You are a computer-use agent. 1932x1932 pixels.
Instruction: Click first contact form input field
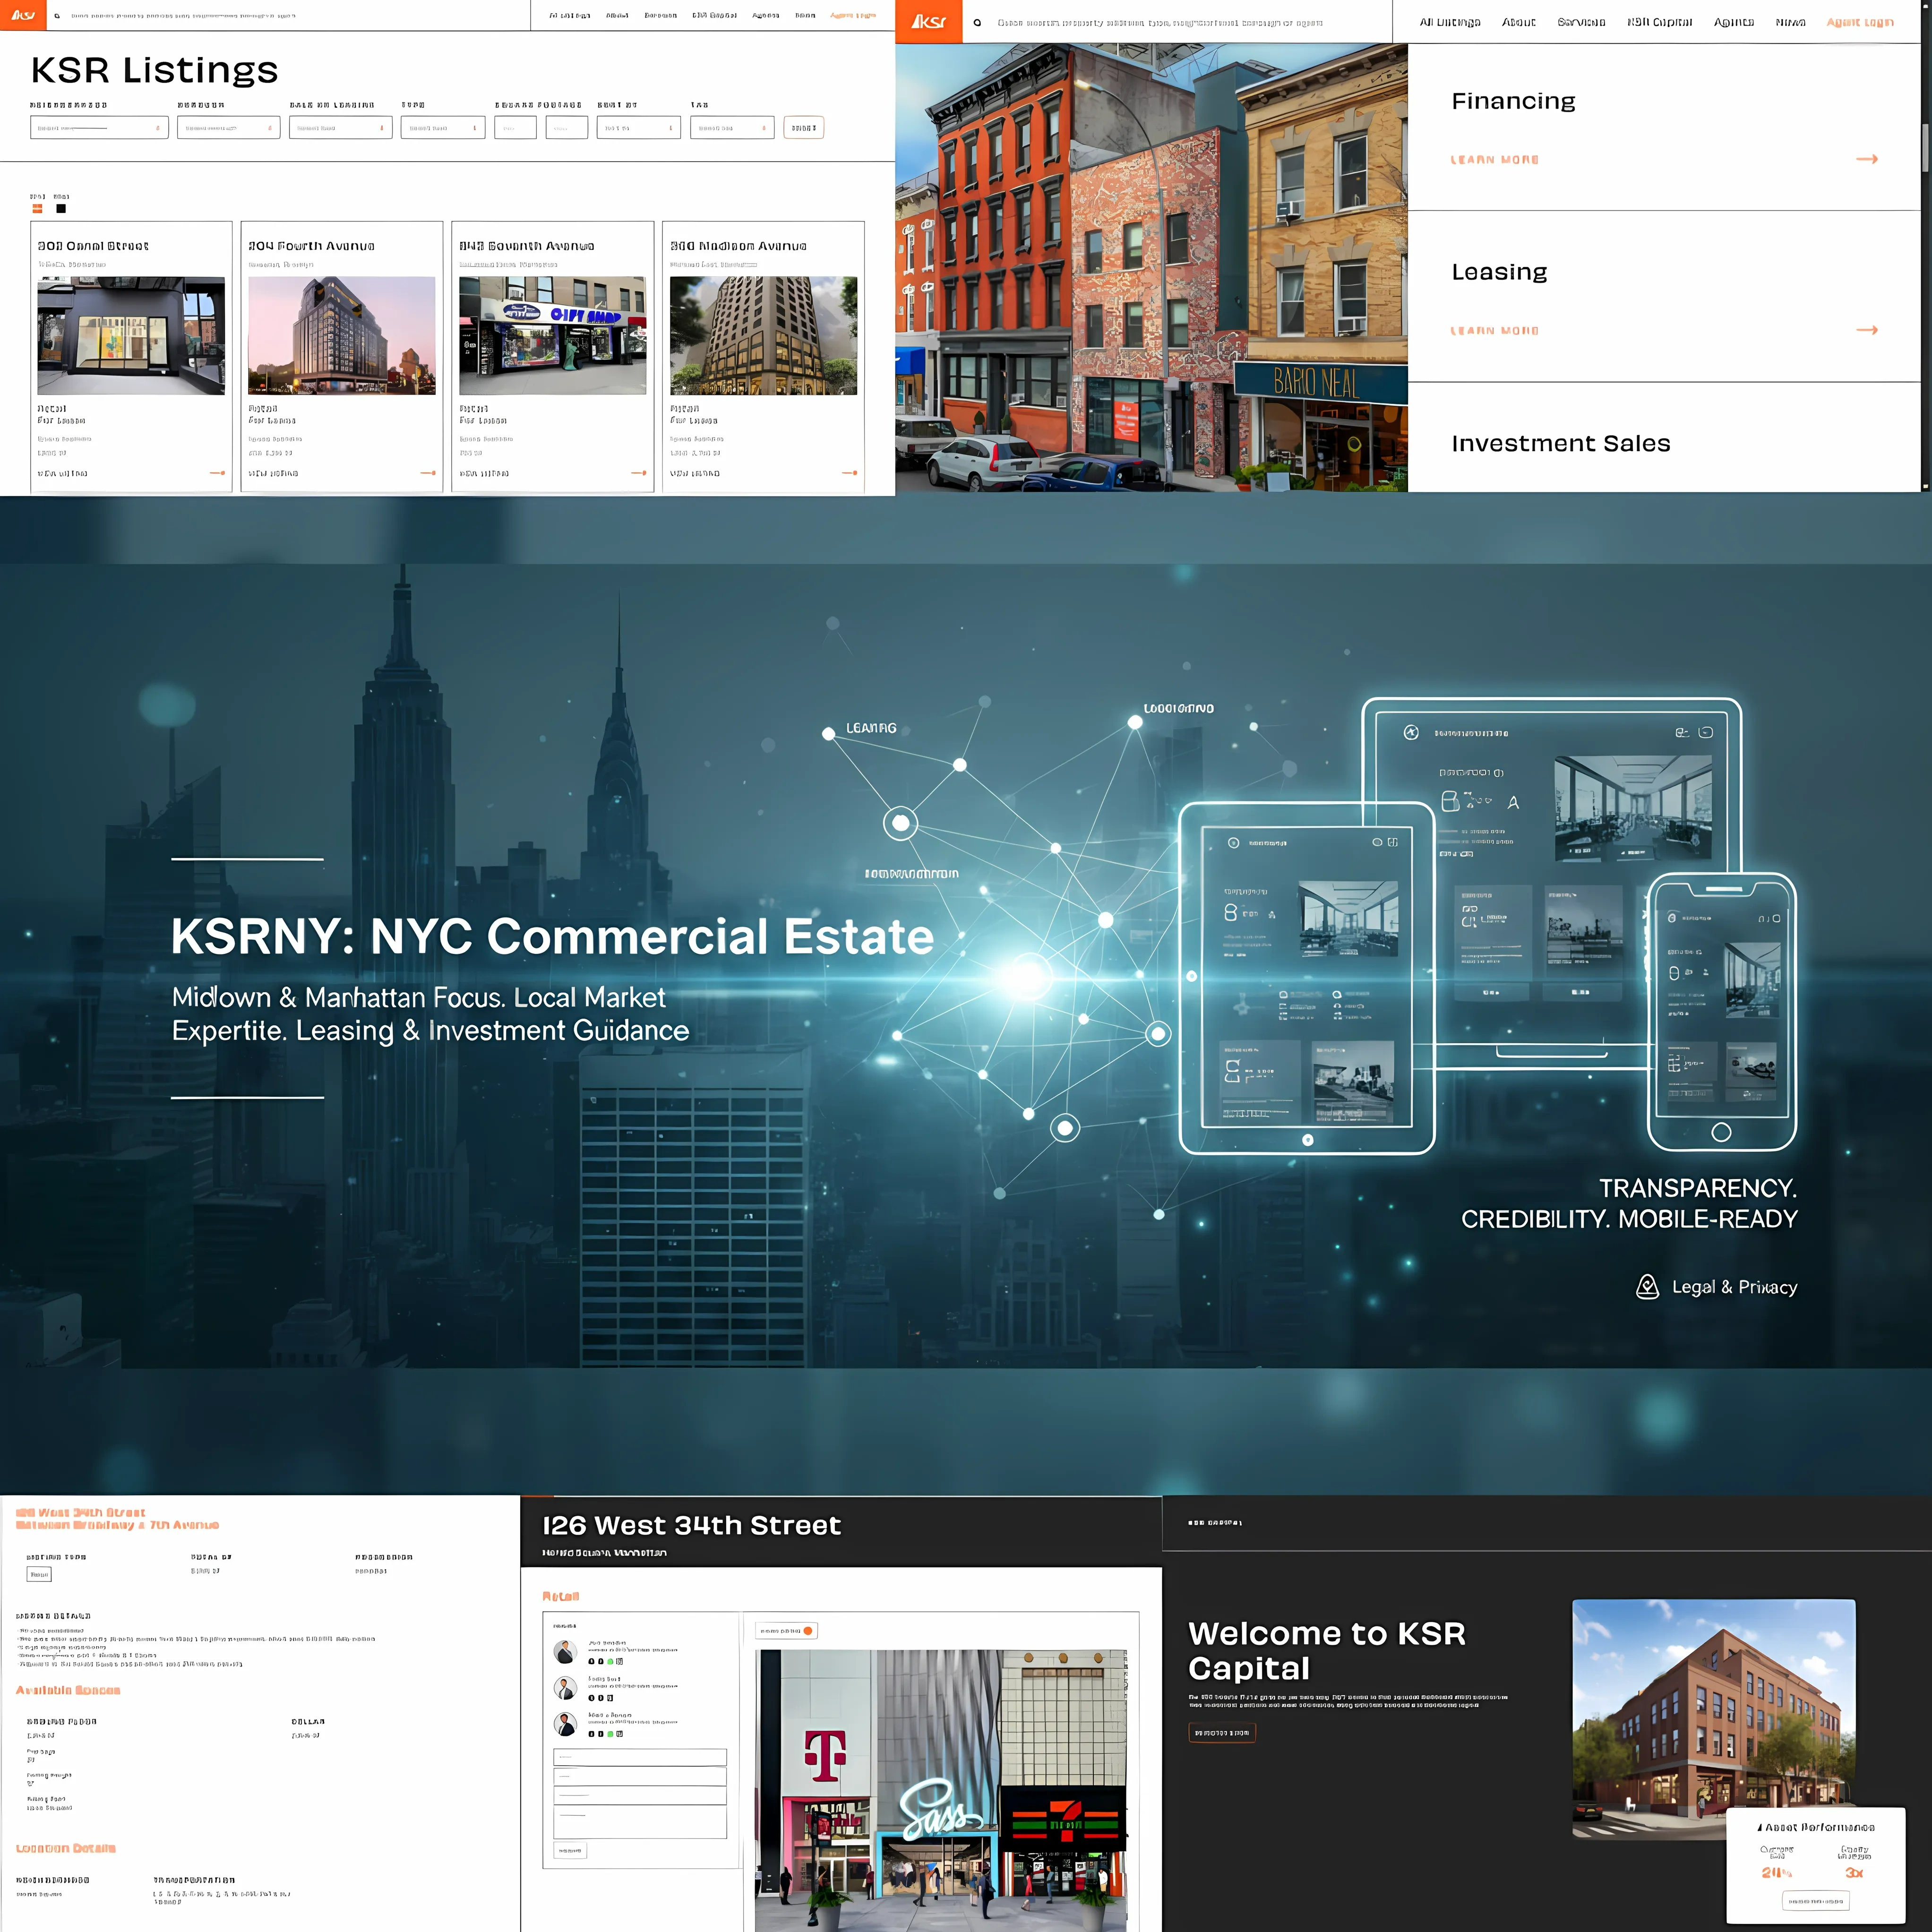640,1757
